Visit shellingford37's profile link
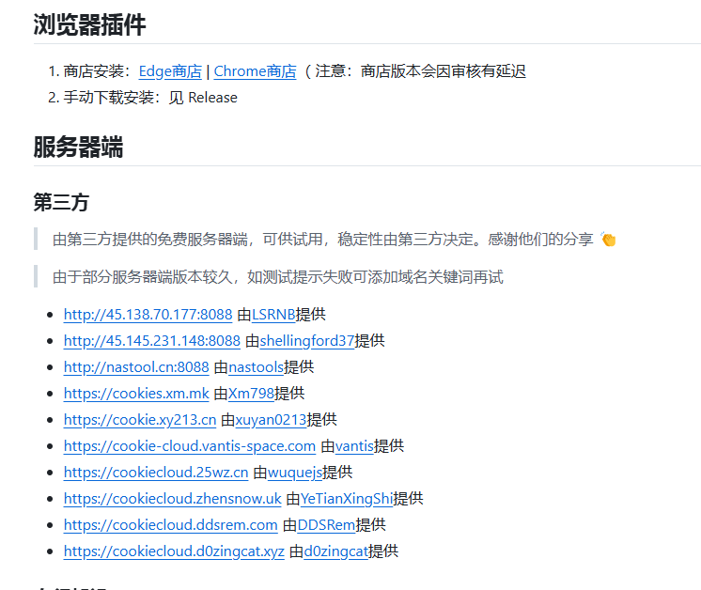Viewport: 701px width, 590px height. [x=307, y=341]
